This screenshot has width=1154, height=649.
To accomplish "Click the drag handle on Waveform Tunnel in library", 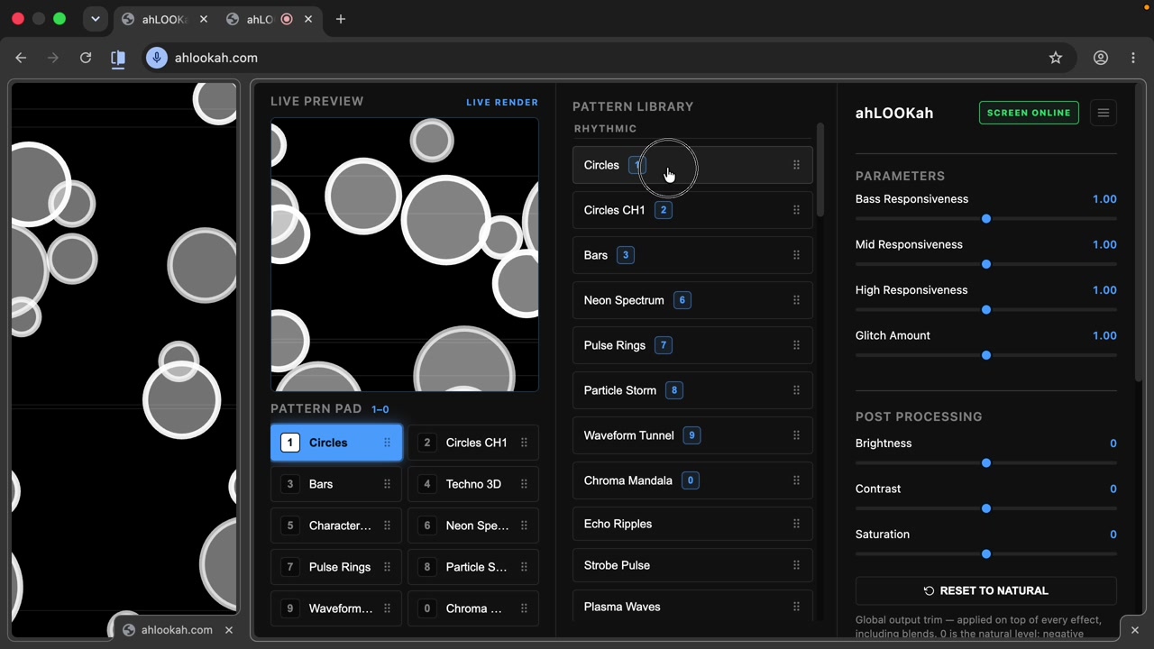I will point(796,435).
